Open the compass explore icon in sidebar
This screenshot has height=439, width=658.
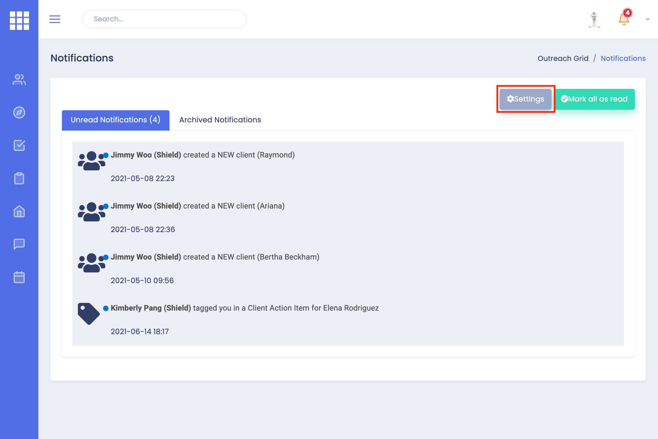pyautogui.click(x=19, y=112)
